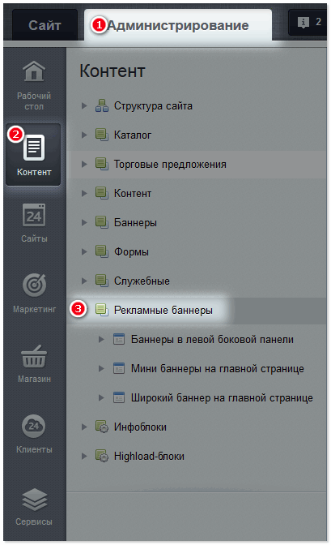Expand Мини баннеры на главной странице
Viewport: 331px width, 545px height.
point(101,368)
